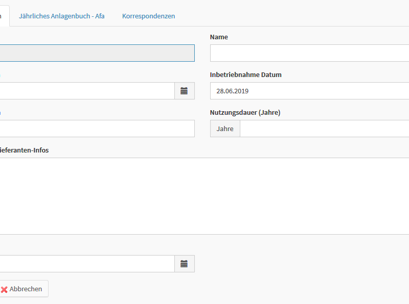Viewport: 409px width, 304px height.
Task: Switch to Jährliches Anlagenbuch - Afa tab
Action: coord(61,16)
